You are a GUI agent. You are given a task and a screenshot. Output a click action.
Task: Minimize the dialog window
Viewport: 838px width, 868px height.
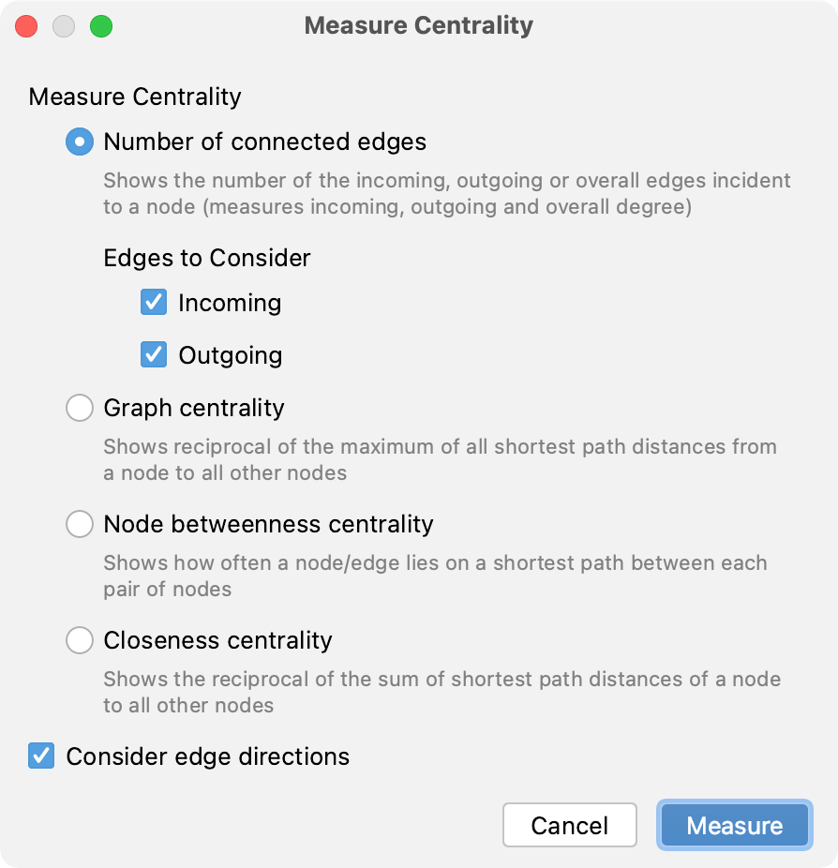click(64, 25)
